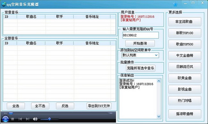Open 新歌TOP100 chart
The height and width of the screenshot is (124, 208).
coord(185,33)
